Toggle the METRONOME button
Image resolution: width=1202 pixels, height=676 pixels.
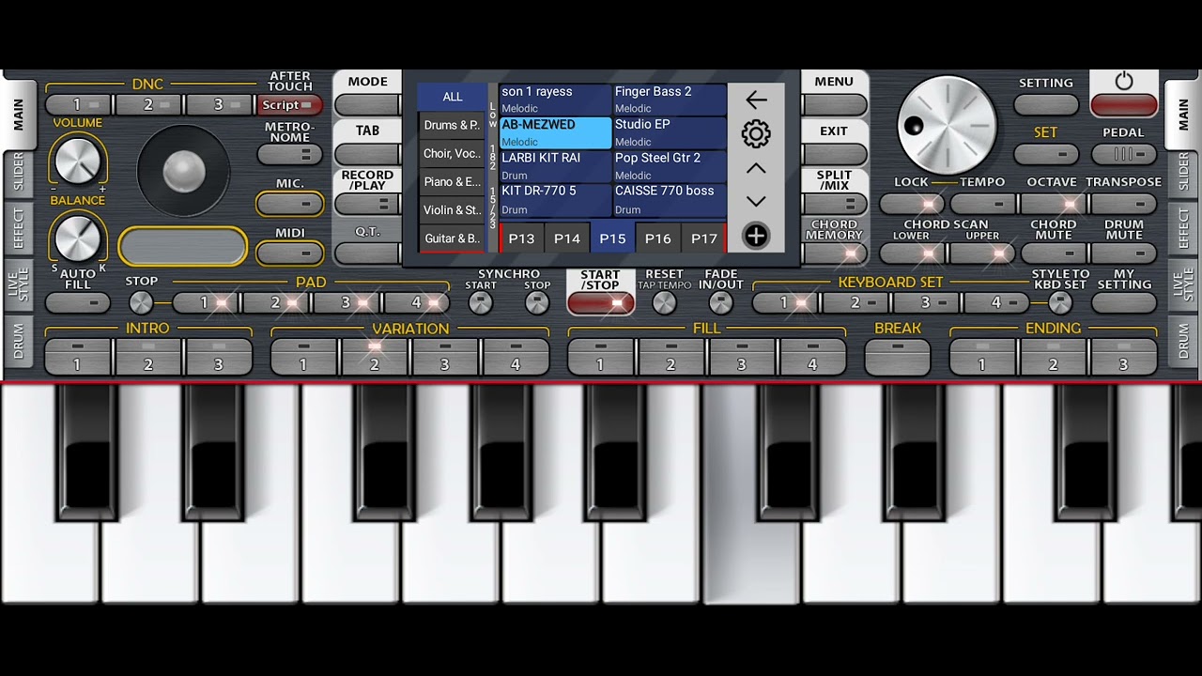pyautogui.click(x=290, y=155)
